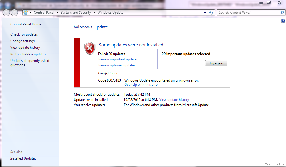The height and width of the screenshot is (167, 286).
Task: Minimize the Windows Update window
Action: point(261,2)
